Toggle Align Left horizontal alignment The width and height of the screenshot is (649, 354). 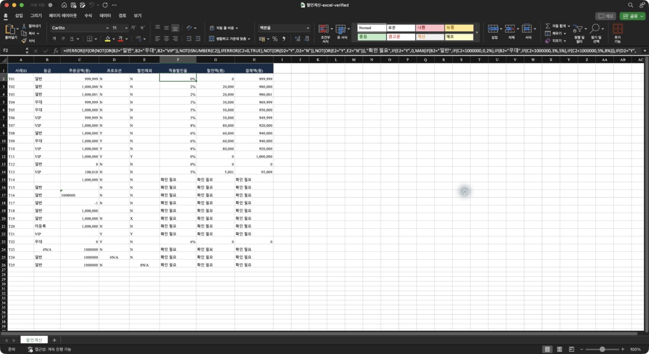pyautogui.click(x=157, y=39)
